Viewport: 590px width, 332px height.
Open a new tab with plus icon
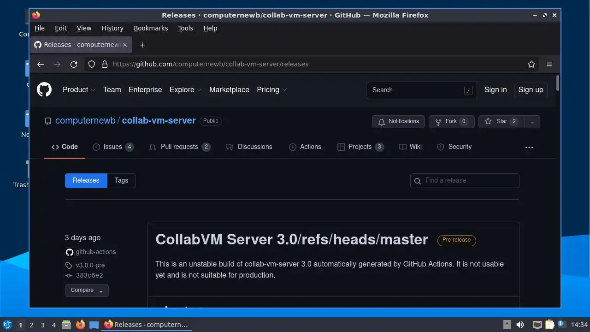(x=142, y=45)
